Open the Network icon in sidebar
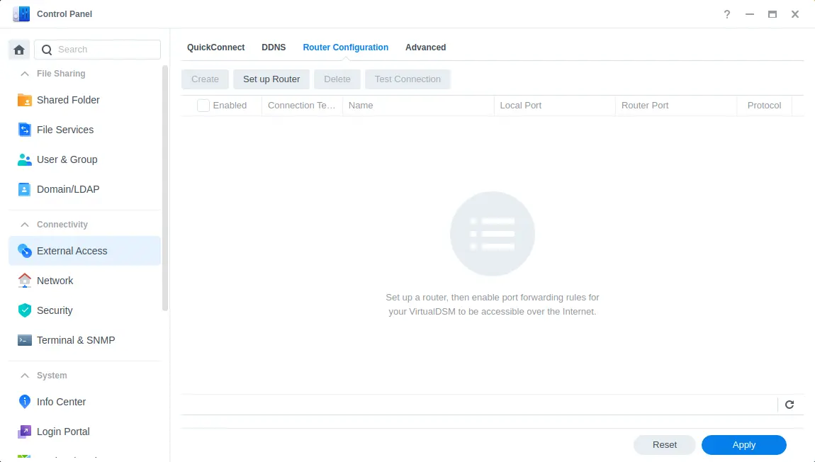The image size is (815, 462). point(24,281)
